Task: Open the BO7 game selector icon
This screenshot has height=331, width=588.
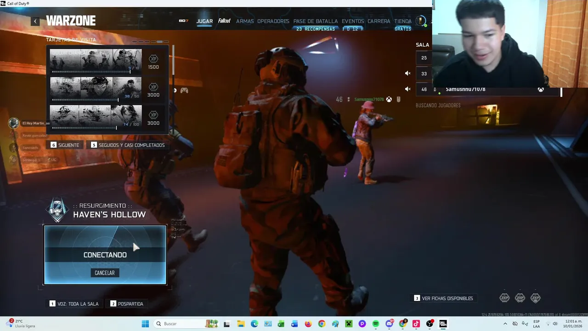Action: (x=183, y=21)
